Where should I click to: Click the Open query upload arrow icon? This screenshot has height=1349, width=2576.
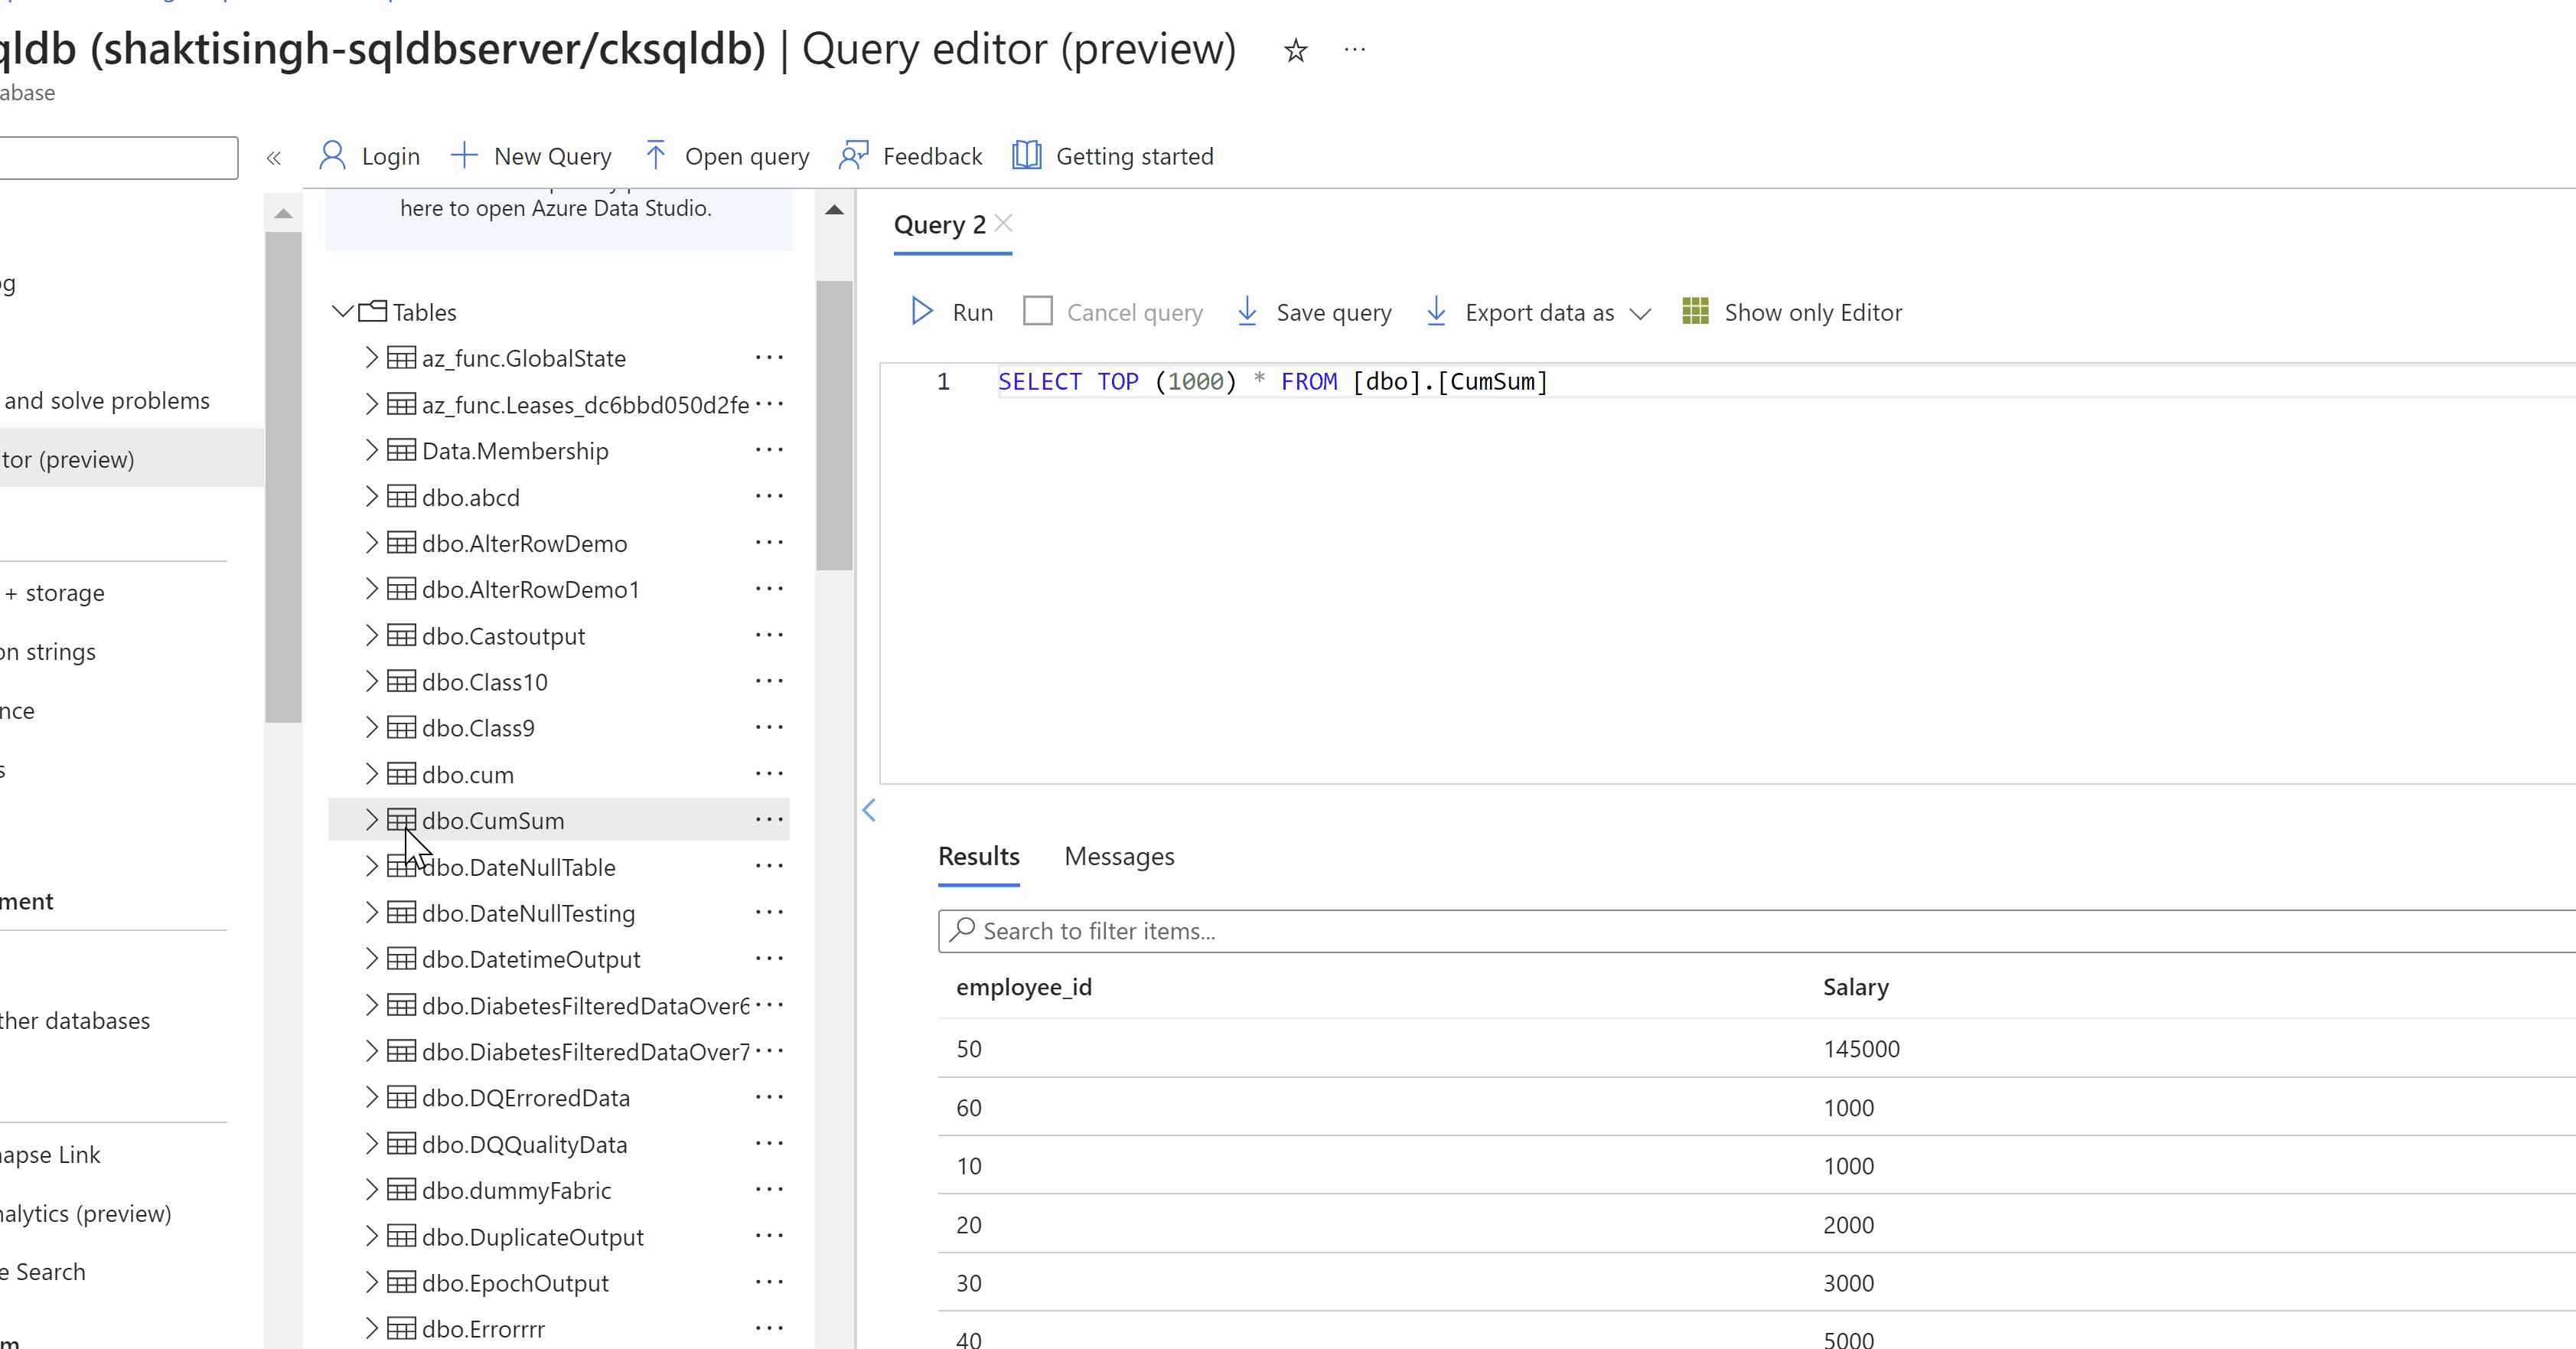(x=655, y=155)
